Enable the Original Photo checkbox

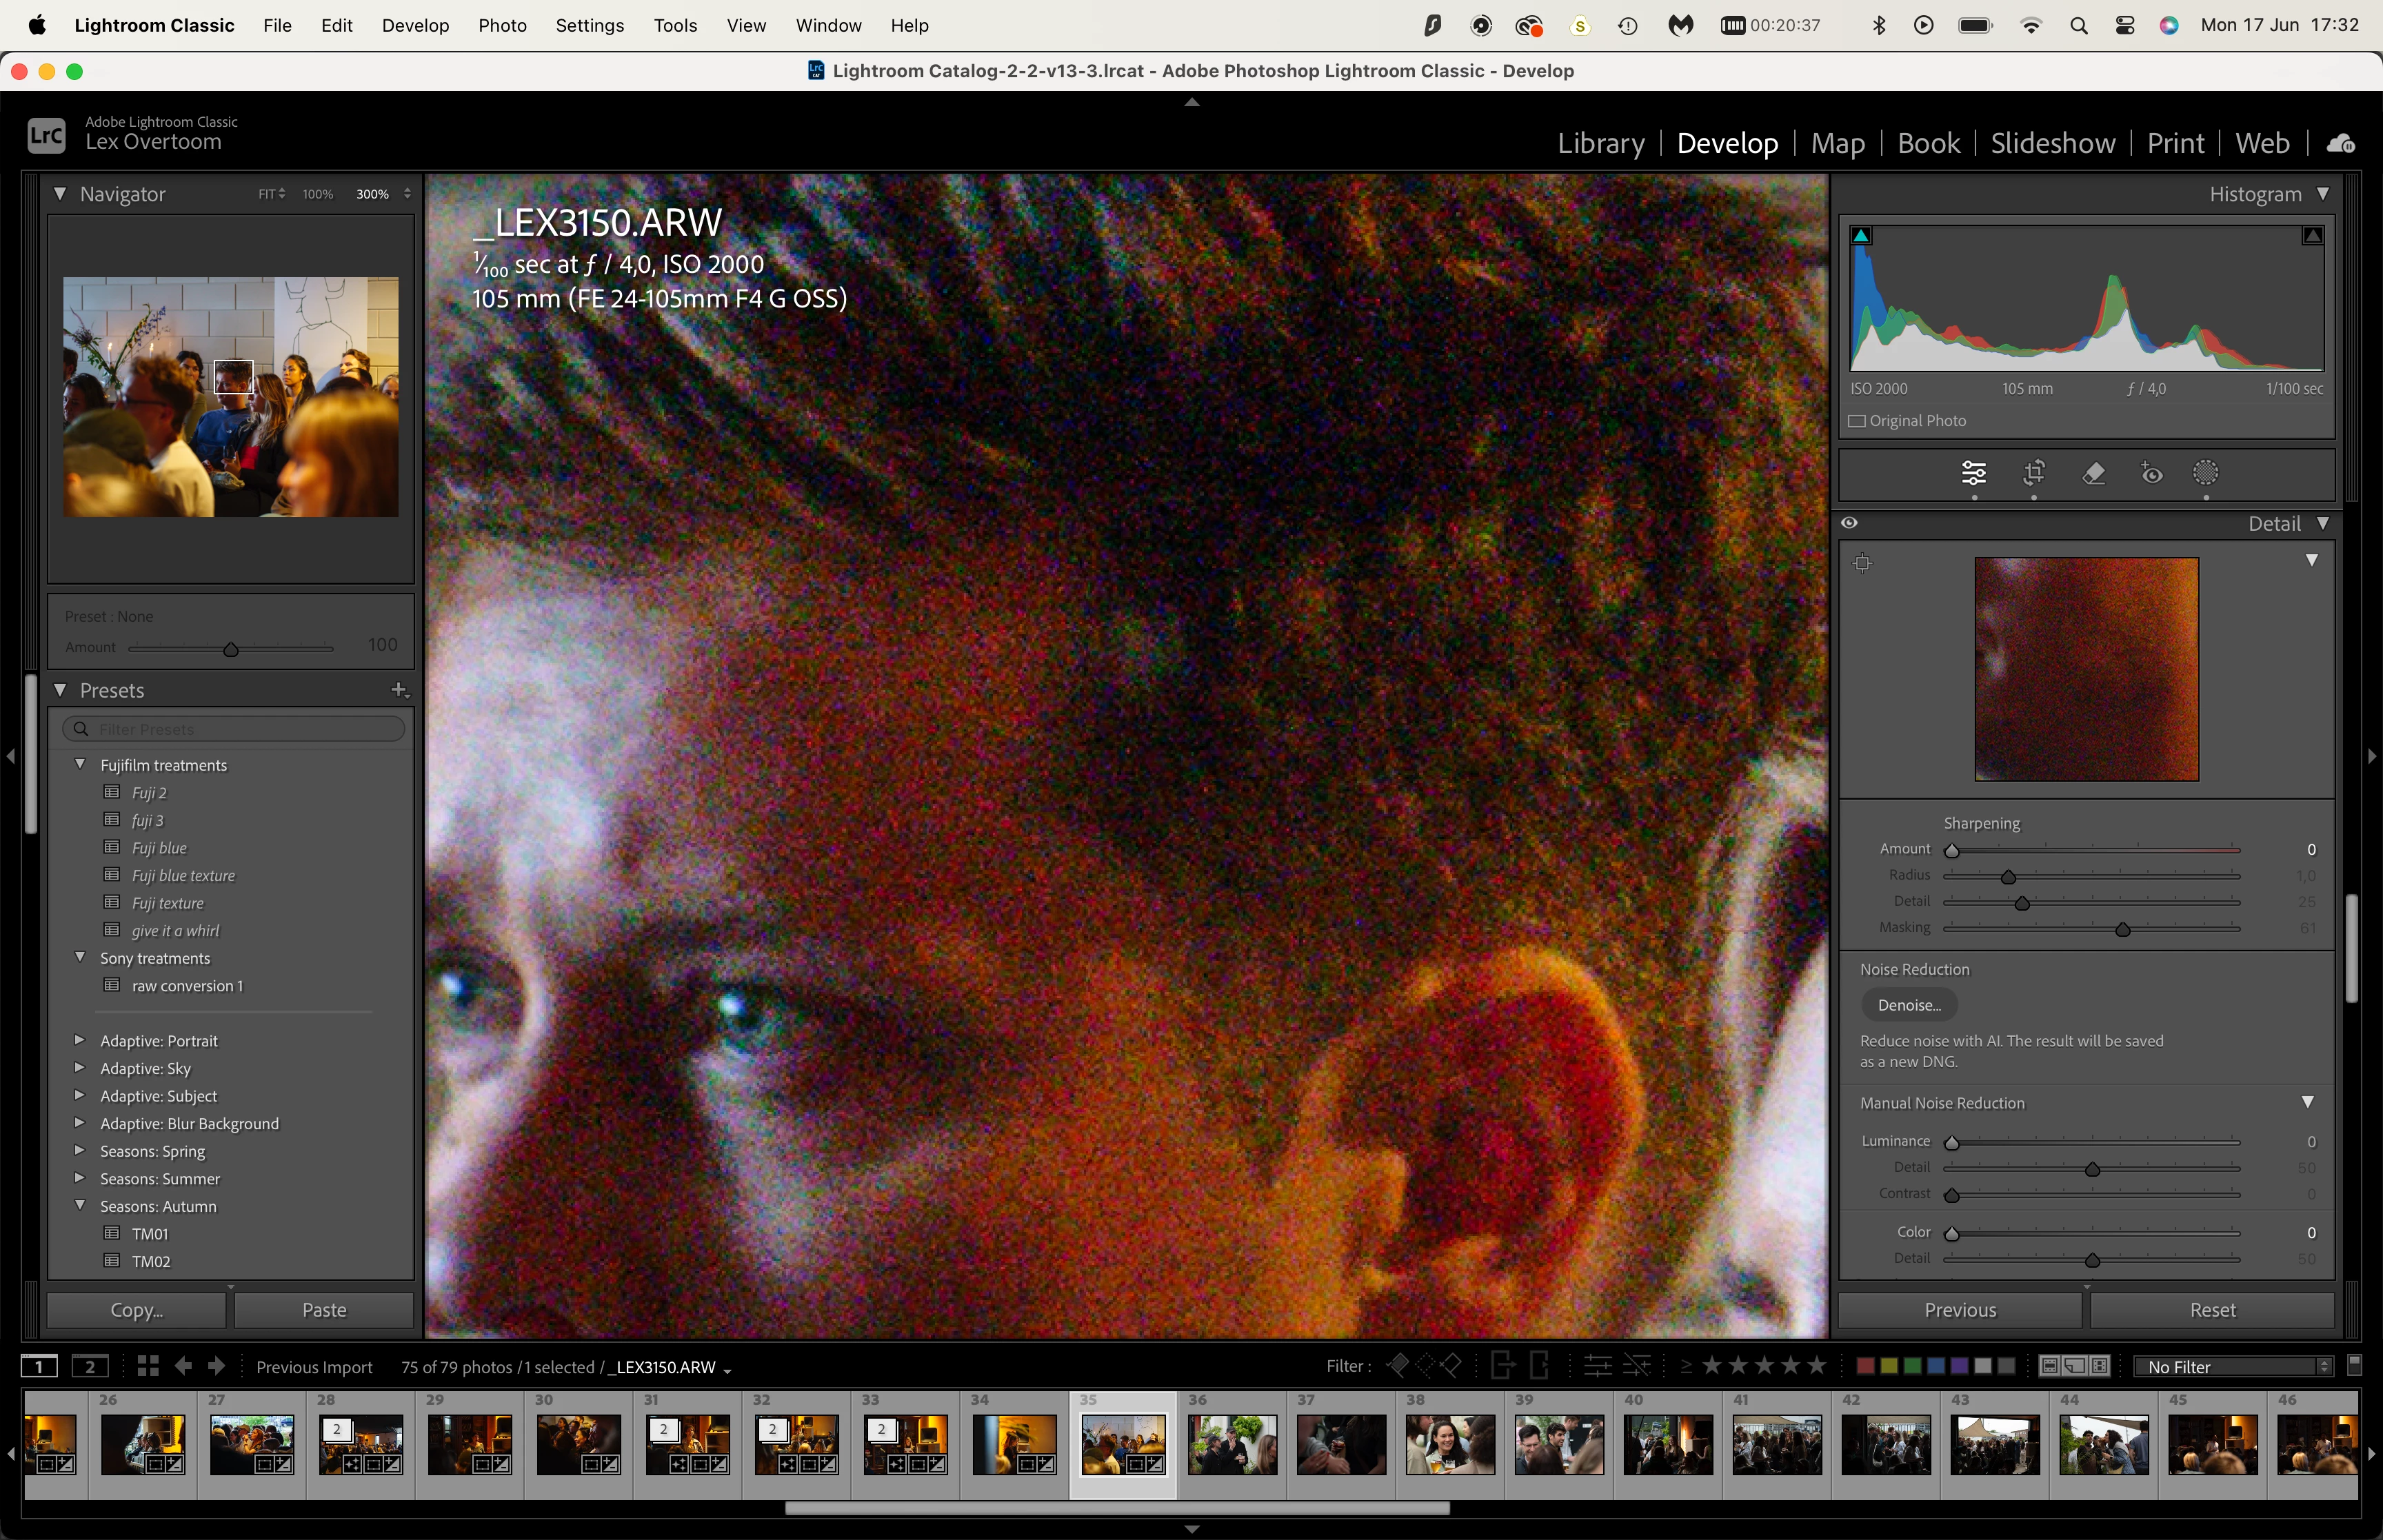(1857, 421)
